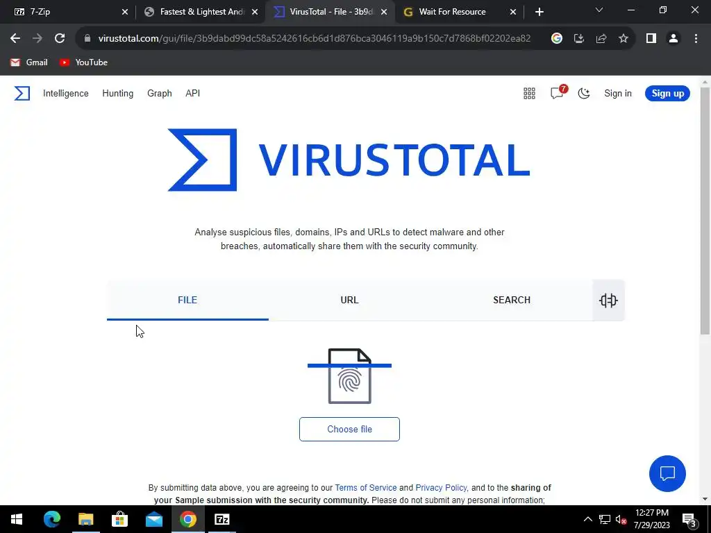
Task: Select the URL tab
Action: pos(350,300)
